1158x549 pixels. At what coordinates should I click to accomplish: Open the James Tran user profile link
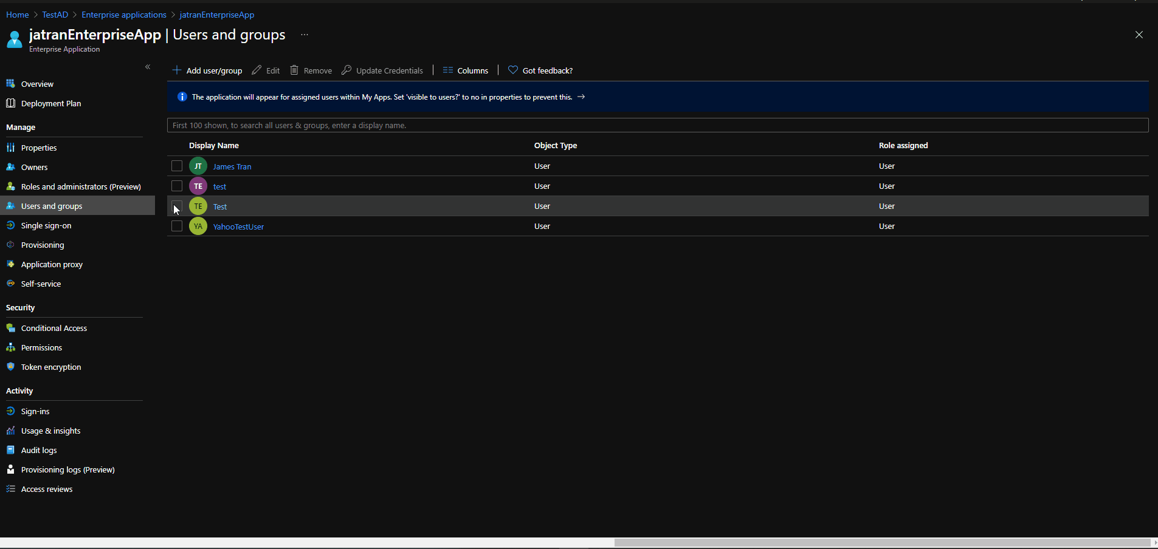232,166
